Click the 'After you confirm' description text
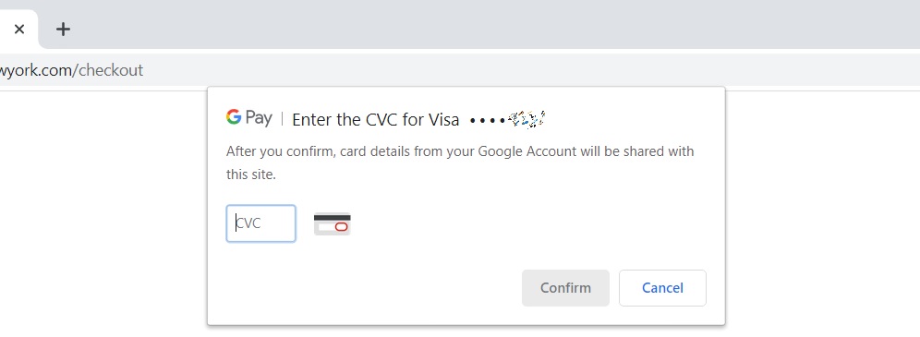The height and width of the screenshot is (337, 920). (460, 151)
